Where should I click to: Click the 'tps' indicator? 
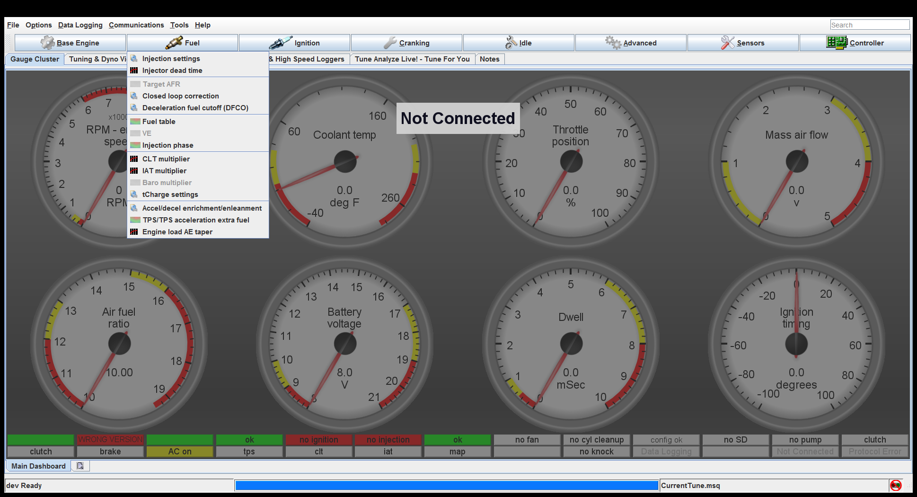(x=249, y=452)
